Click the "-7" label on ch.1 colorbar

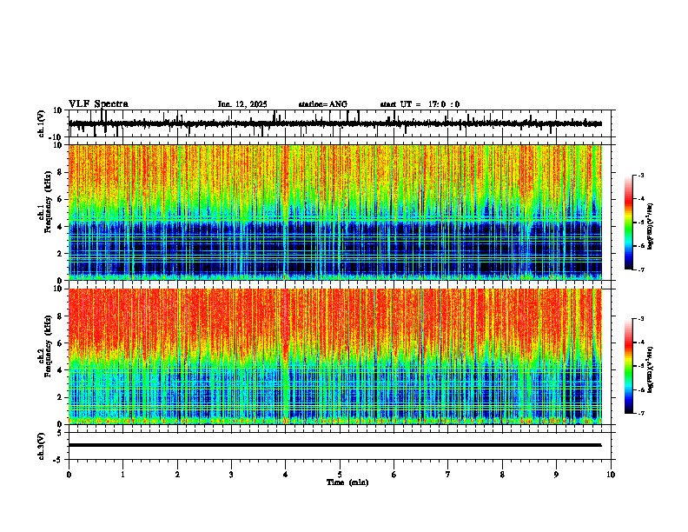[640, 269]
